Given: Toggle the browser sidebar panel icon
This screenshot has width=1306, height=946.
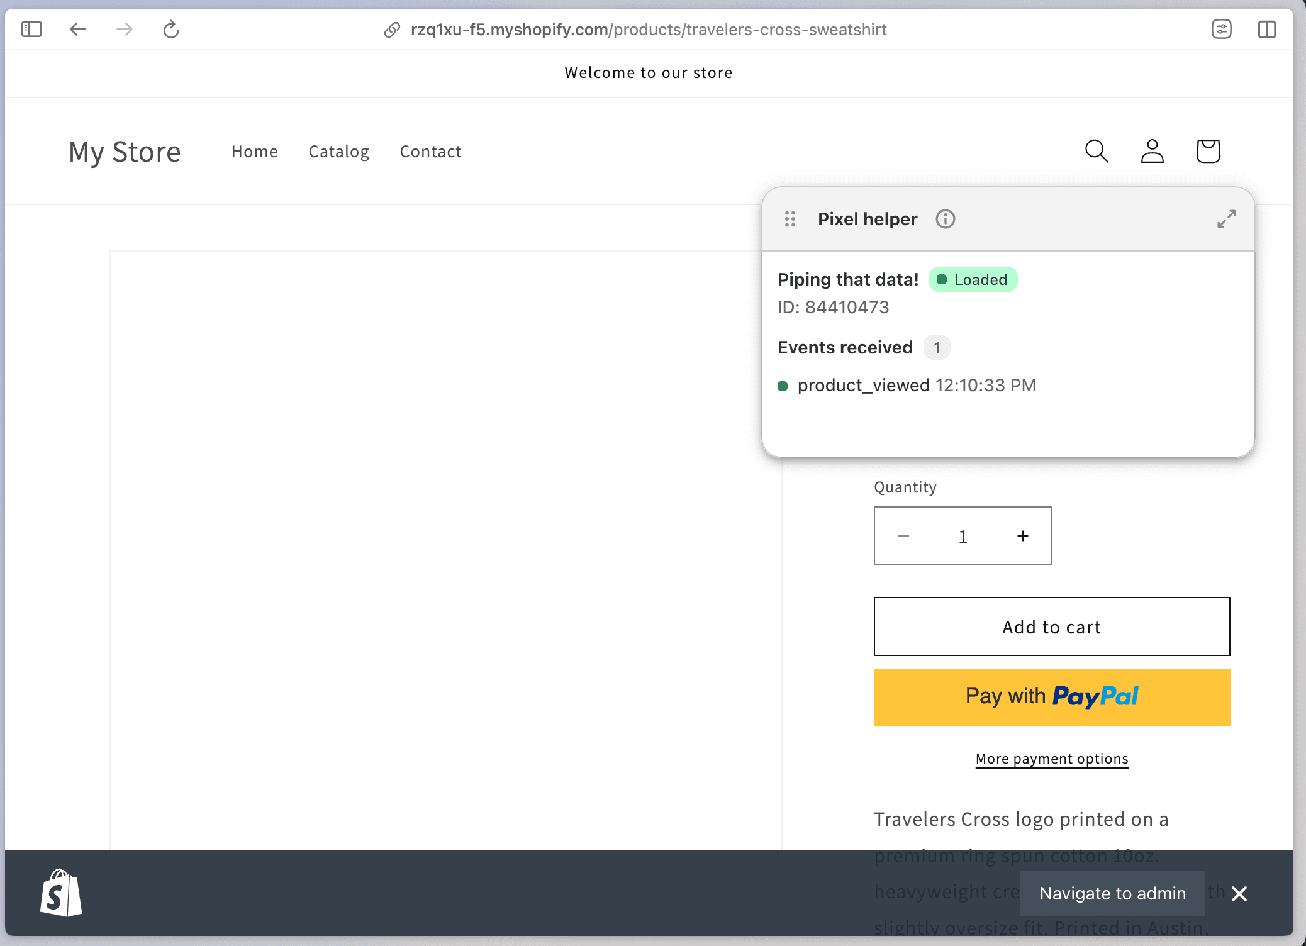Looking at the screenshot, I should [31, 30].
